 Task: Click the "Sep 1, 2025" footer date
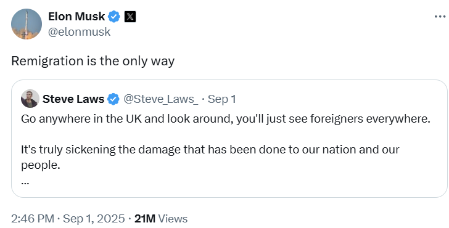94,219
